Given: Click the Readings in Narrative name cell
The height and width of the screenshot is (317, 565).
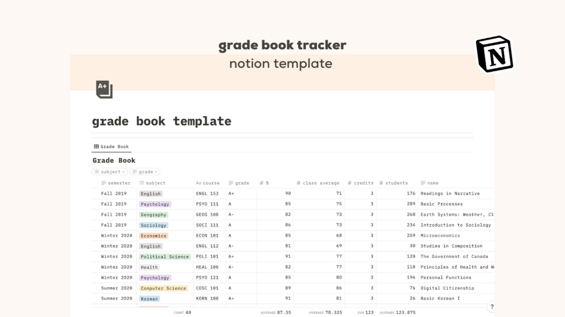Looking at the screenshot, I should click(x=450, y=194).
